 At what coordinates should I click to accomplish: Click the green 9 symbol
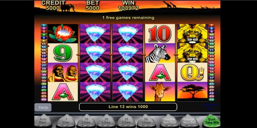point(63,53)
